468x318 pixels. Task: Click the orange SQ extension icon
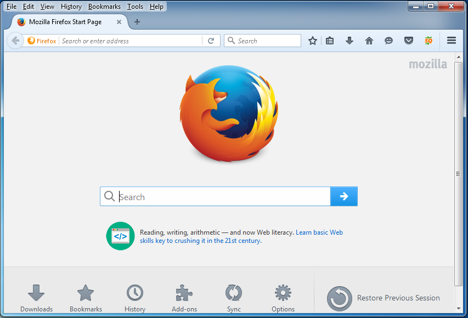click(x=428, y=41)
